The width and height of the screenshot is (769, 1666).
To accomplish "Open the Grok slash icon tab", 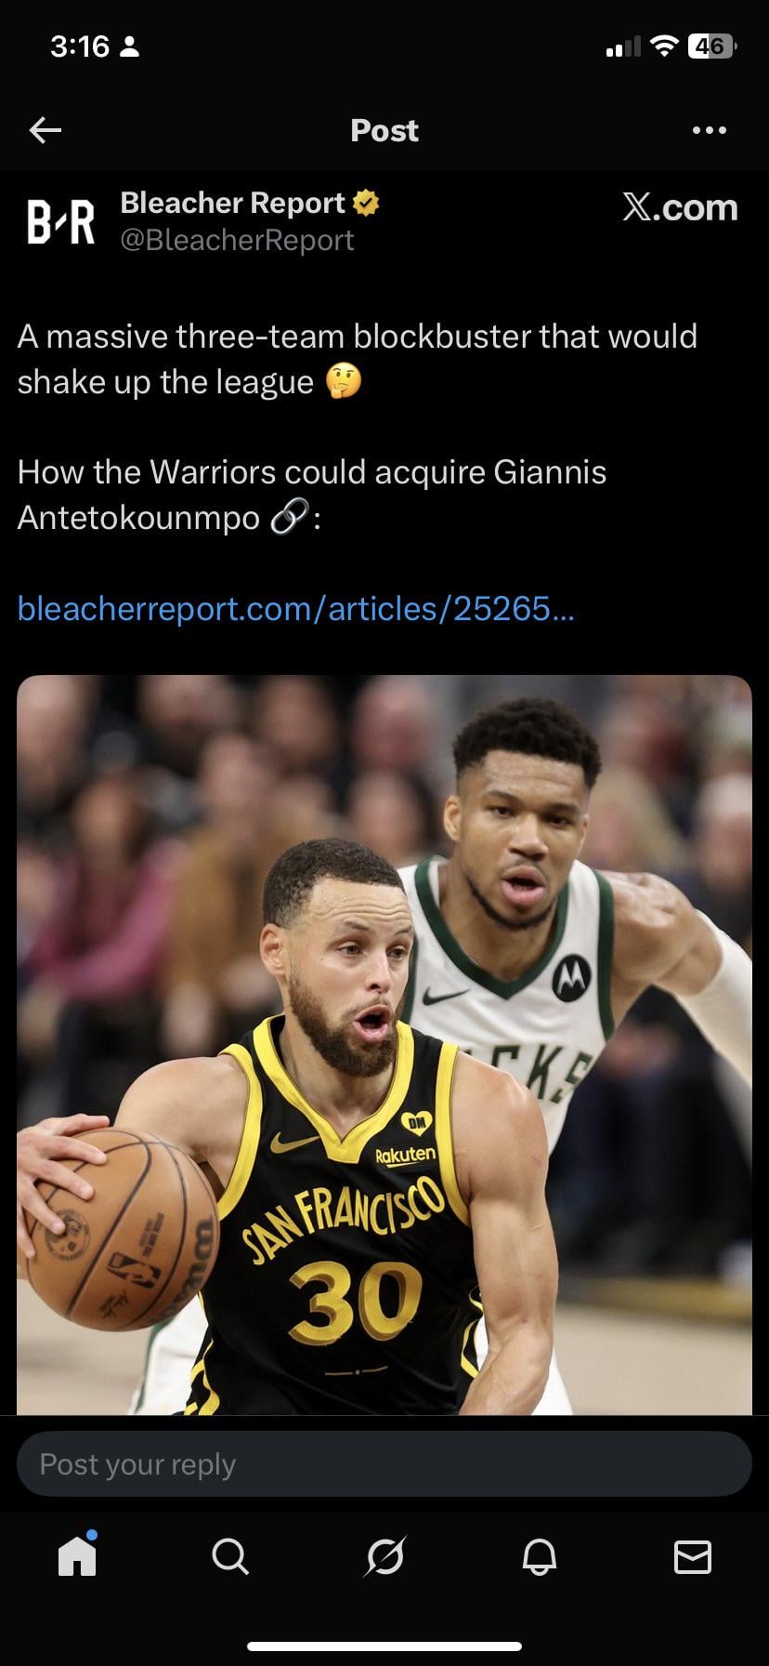I will (384, 1556).
